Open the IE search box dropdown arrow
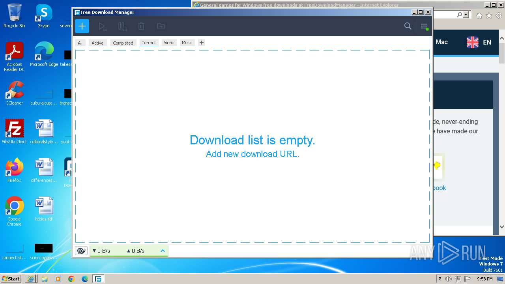Image resolution: width=505 pixels, height=284 pixels. 466,15
